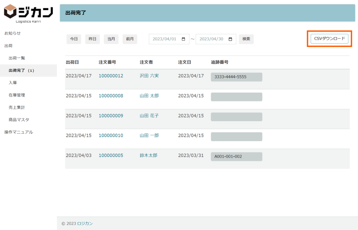
Task: Open order number 100000012
Action: 111,76
